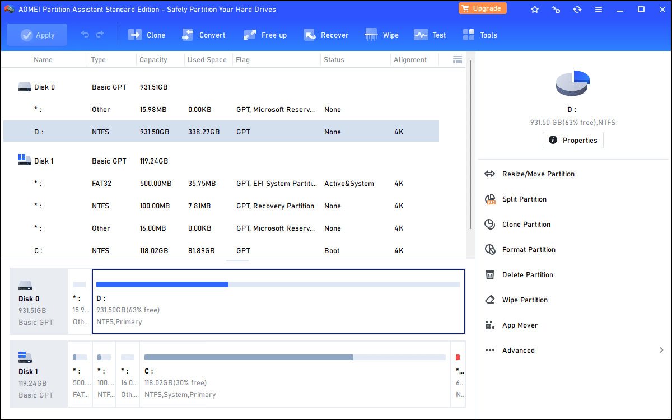
Task: Click the Split Partition icon
Action: pyautogui.click(x=490, y=199)
